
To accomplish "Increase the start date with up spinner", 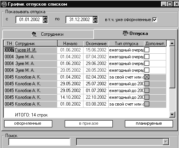I will (x=45, y=18).
